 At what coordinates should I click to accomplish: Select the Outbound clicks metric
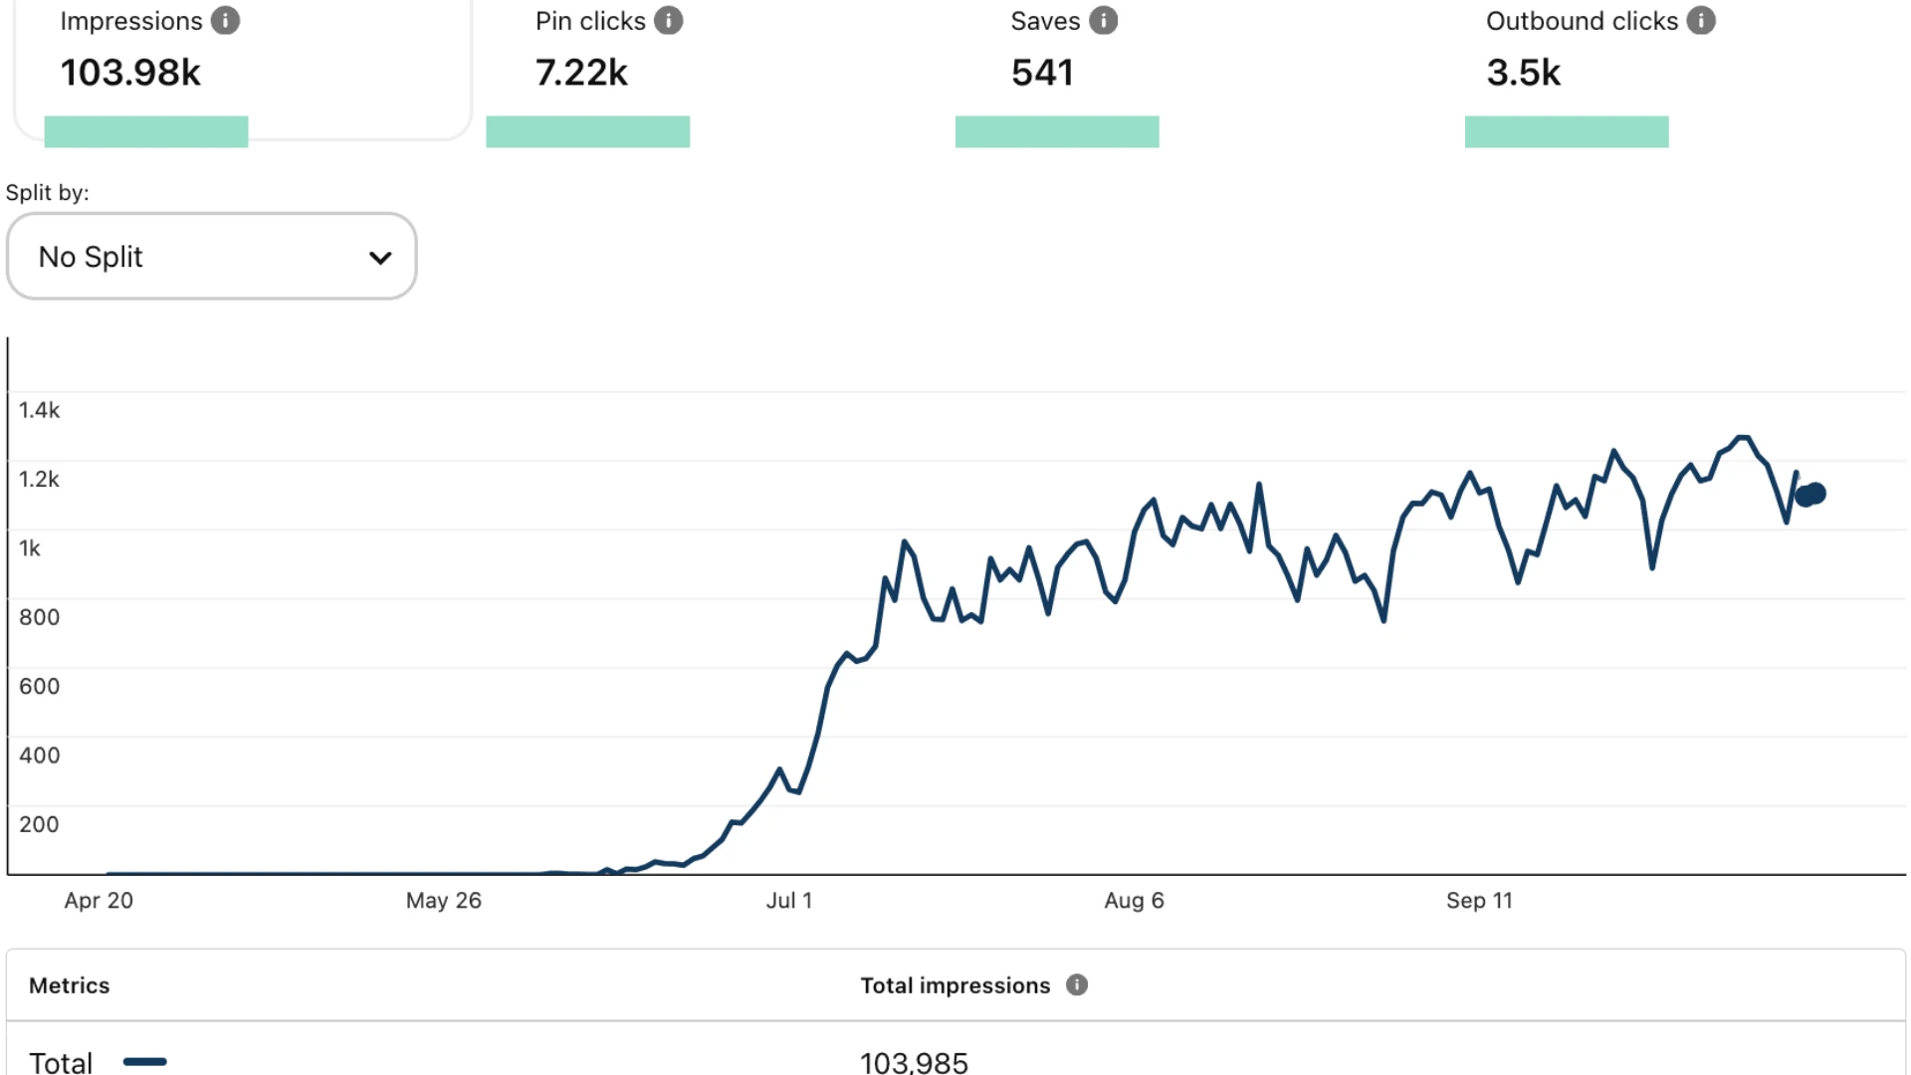click(1600, 48)
